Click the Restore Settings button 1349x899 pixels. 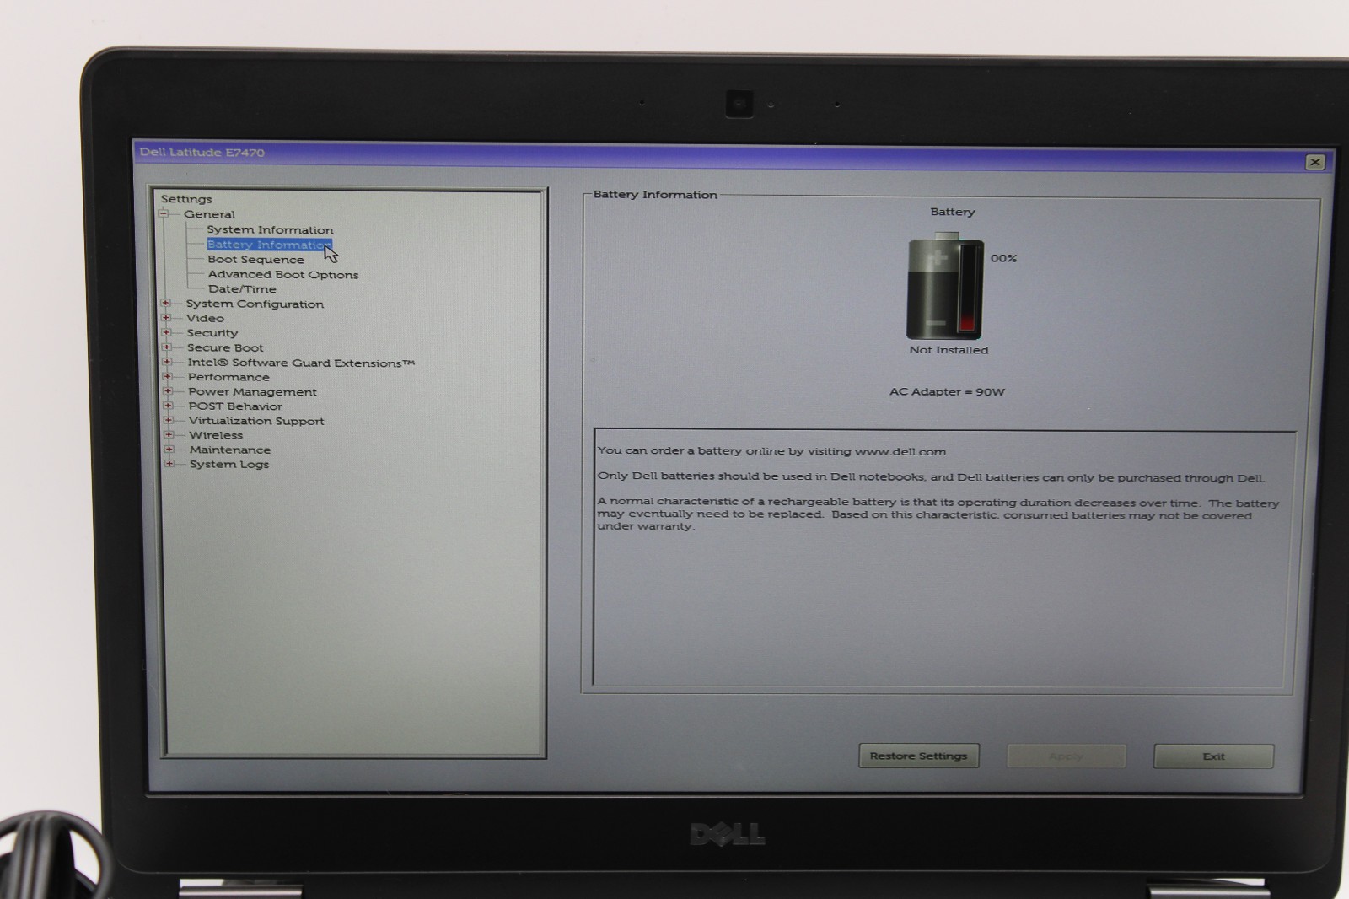click(x=919, y=756)
